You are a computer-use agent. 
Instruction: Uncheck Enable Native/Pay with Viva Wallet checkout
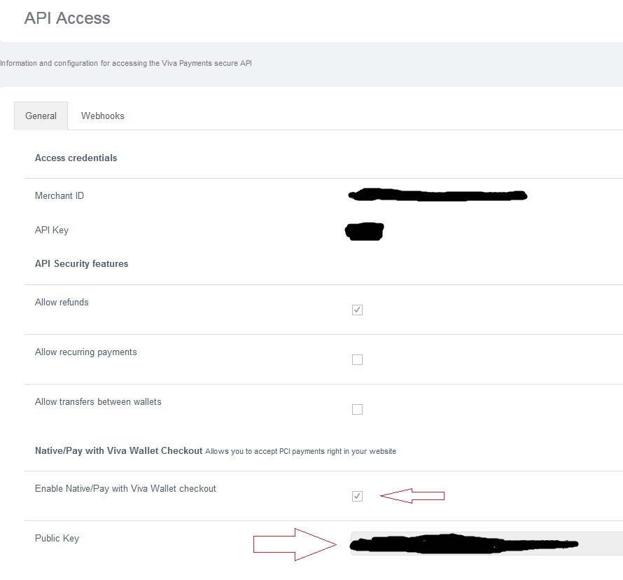point(357,496)
